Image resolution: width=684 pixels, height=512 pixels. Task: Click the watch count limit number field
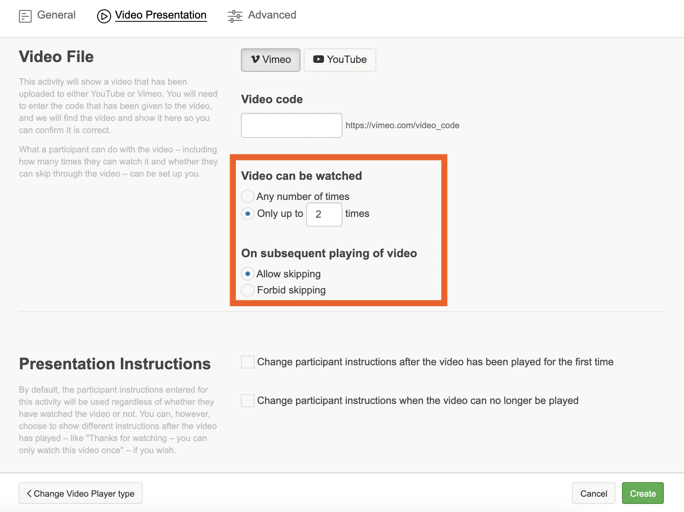[x=324, y=214]
